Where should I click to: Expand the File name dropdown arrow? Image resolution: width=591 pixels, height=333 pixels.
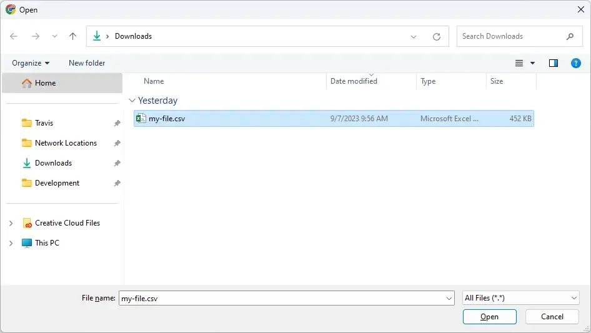point(449,298)
